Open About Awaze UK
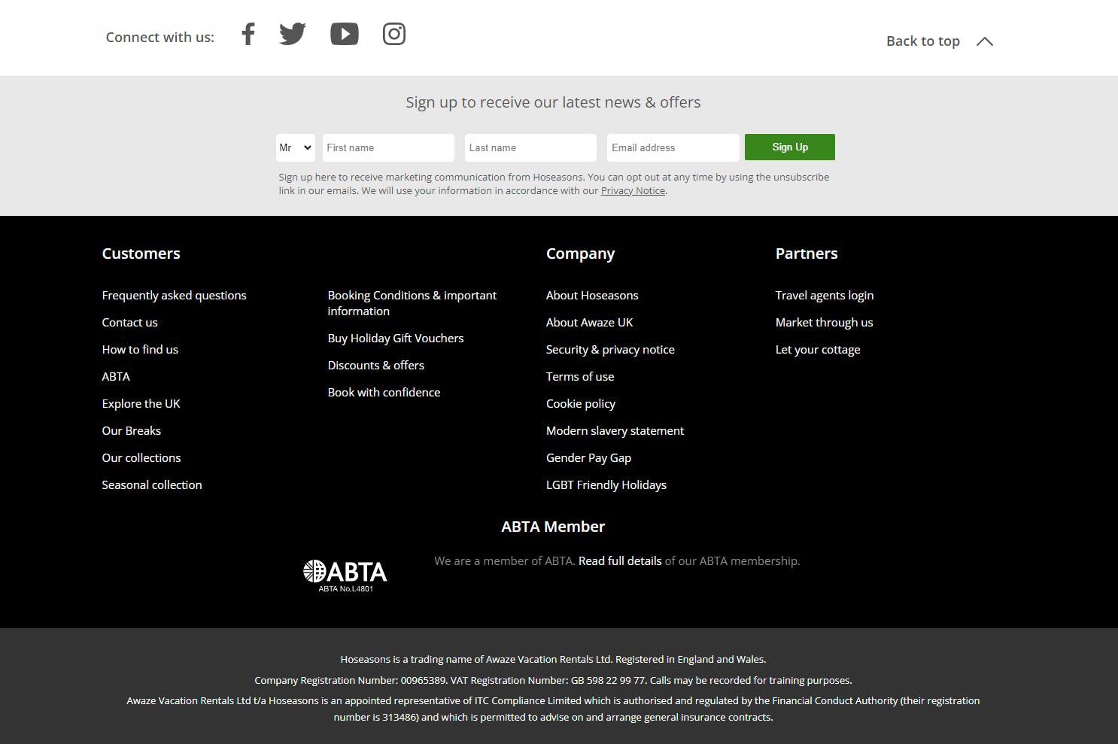The image size is (1118, 744). tap(590, 323)
